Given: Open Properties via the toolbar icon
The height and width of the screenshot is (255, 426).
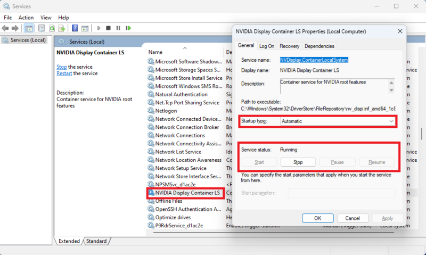Looking at the screenshot, I should point(42,28).
